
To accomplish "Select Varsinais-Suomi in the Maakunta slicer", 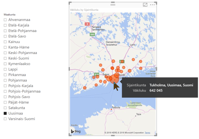I will pyautogui.click(x=5, y=119).
